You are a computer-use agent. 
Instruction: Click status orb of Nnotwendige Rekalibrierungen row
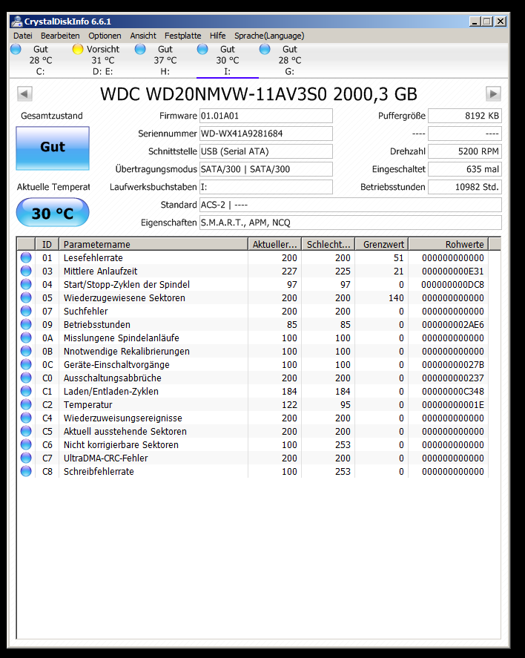(x=26, y=351)
